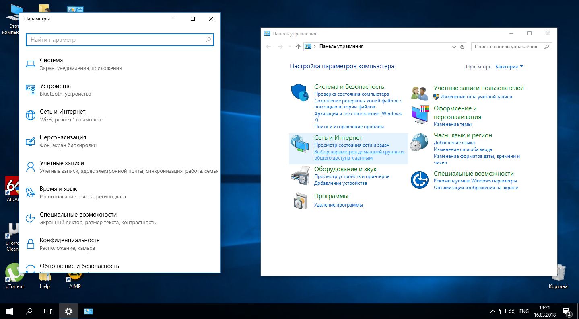The image size is (579, 319).
Task: Open the Windows Start menu
Action: (x=10, y=311)
